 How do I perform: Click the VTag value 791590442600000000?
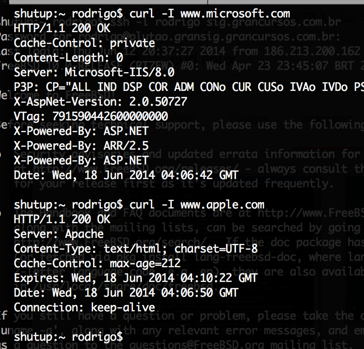click(110, 116)
